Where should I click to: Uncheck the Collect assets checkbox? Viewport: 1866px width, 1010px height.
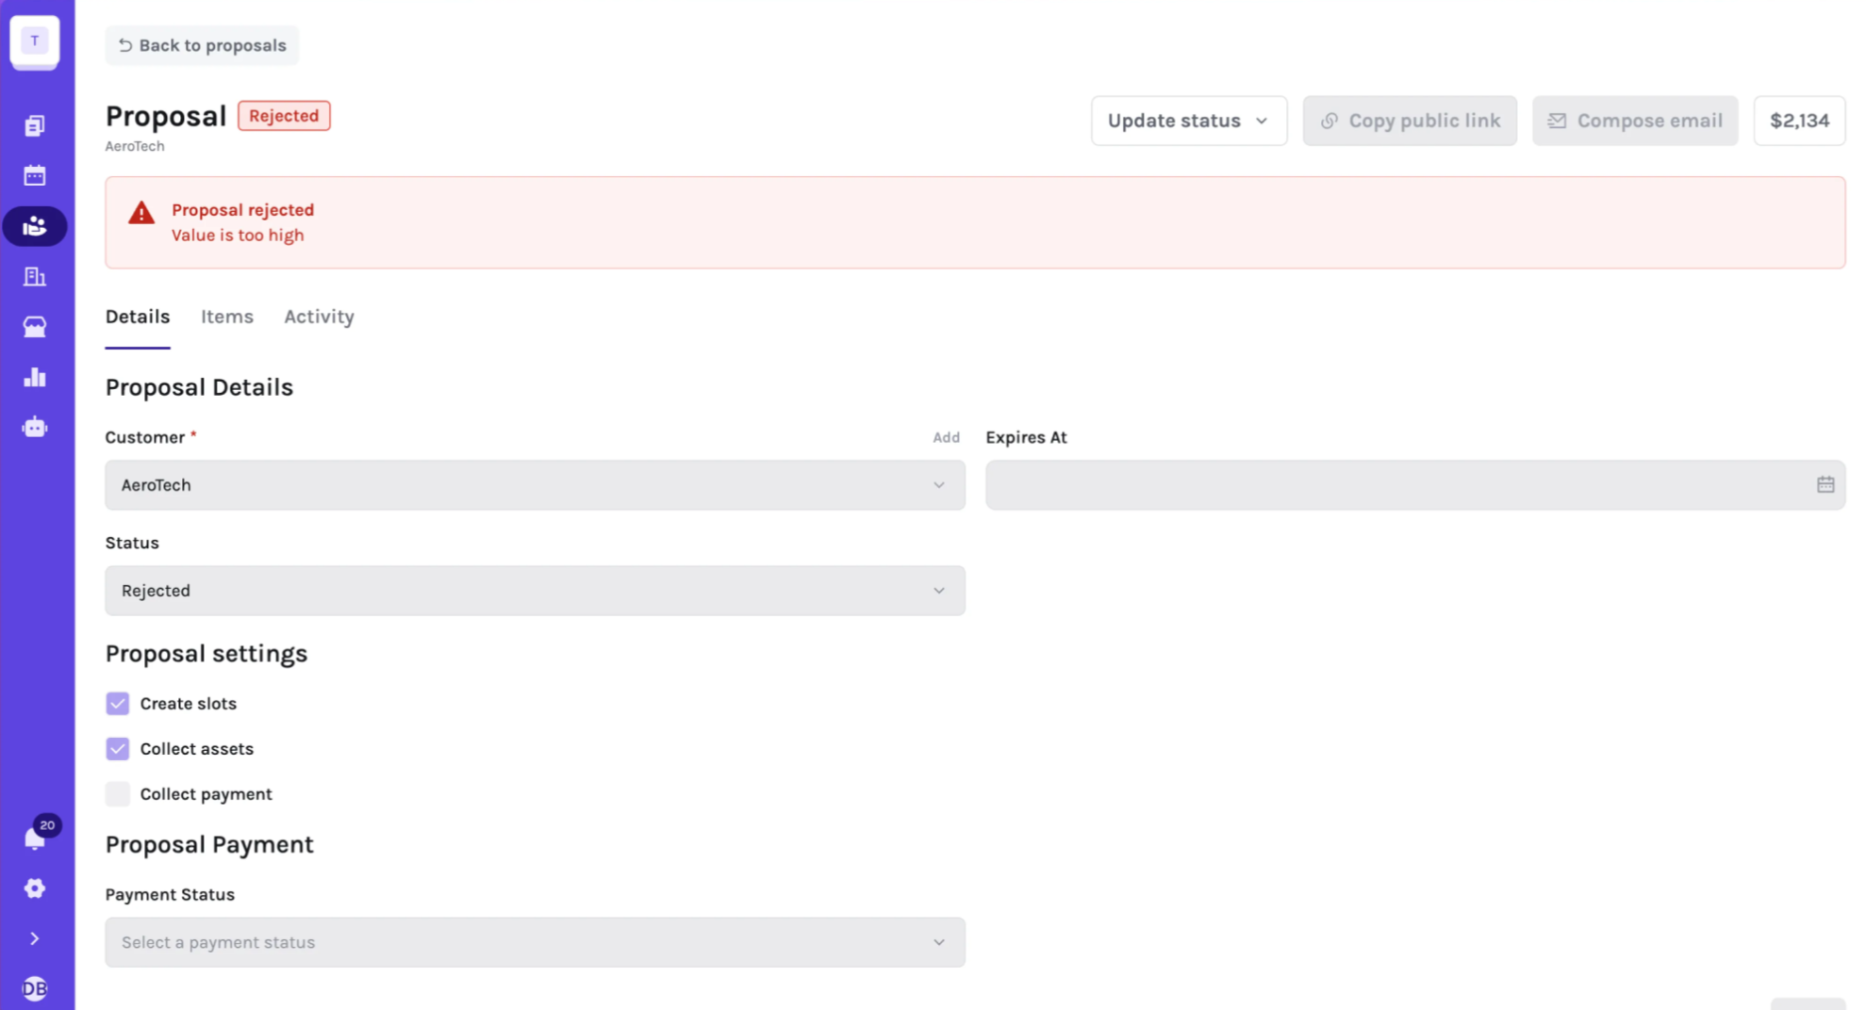(118, 749)
